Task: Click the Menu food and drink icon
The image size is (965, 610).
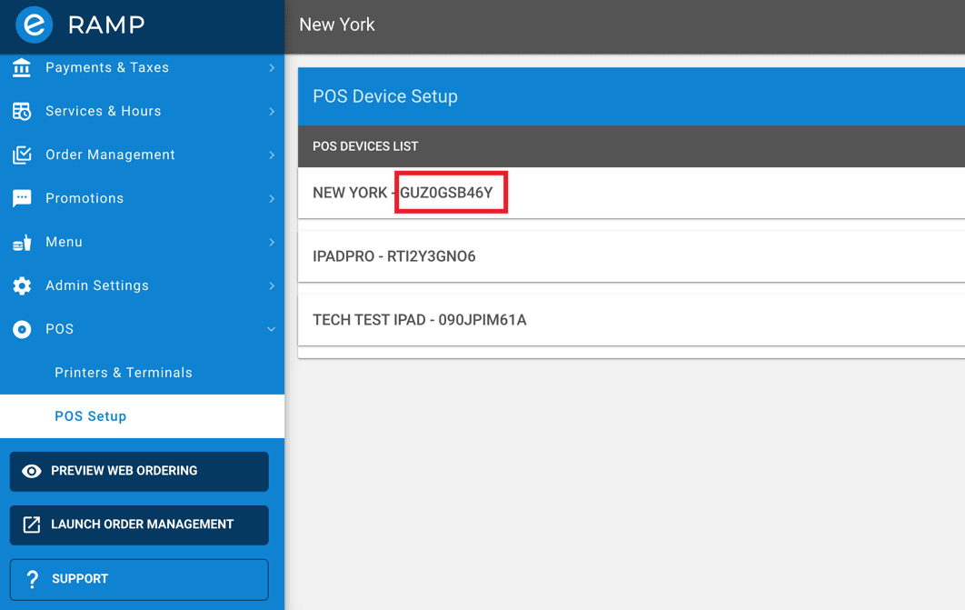Action: [x=22, y=242]
